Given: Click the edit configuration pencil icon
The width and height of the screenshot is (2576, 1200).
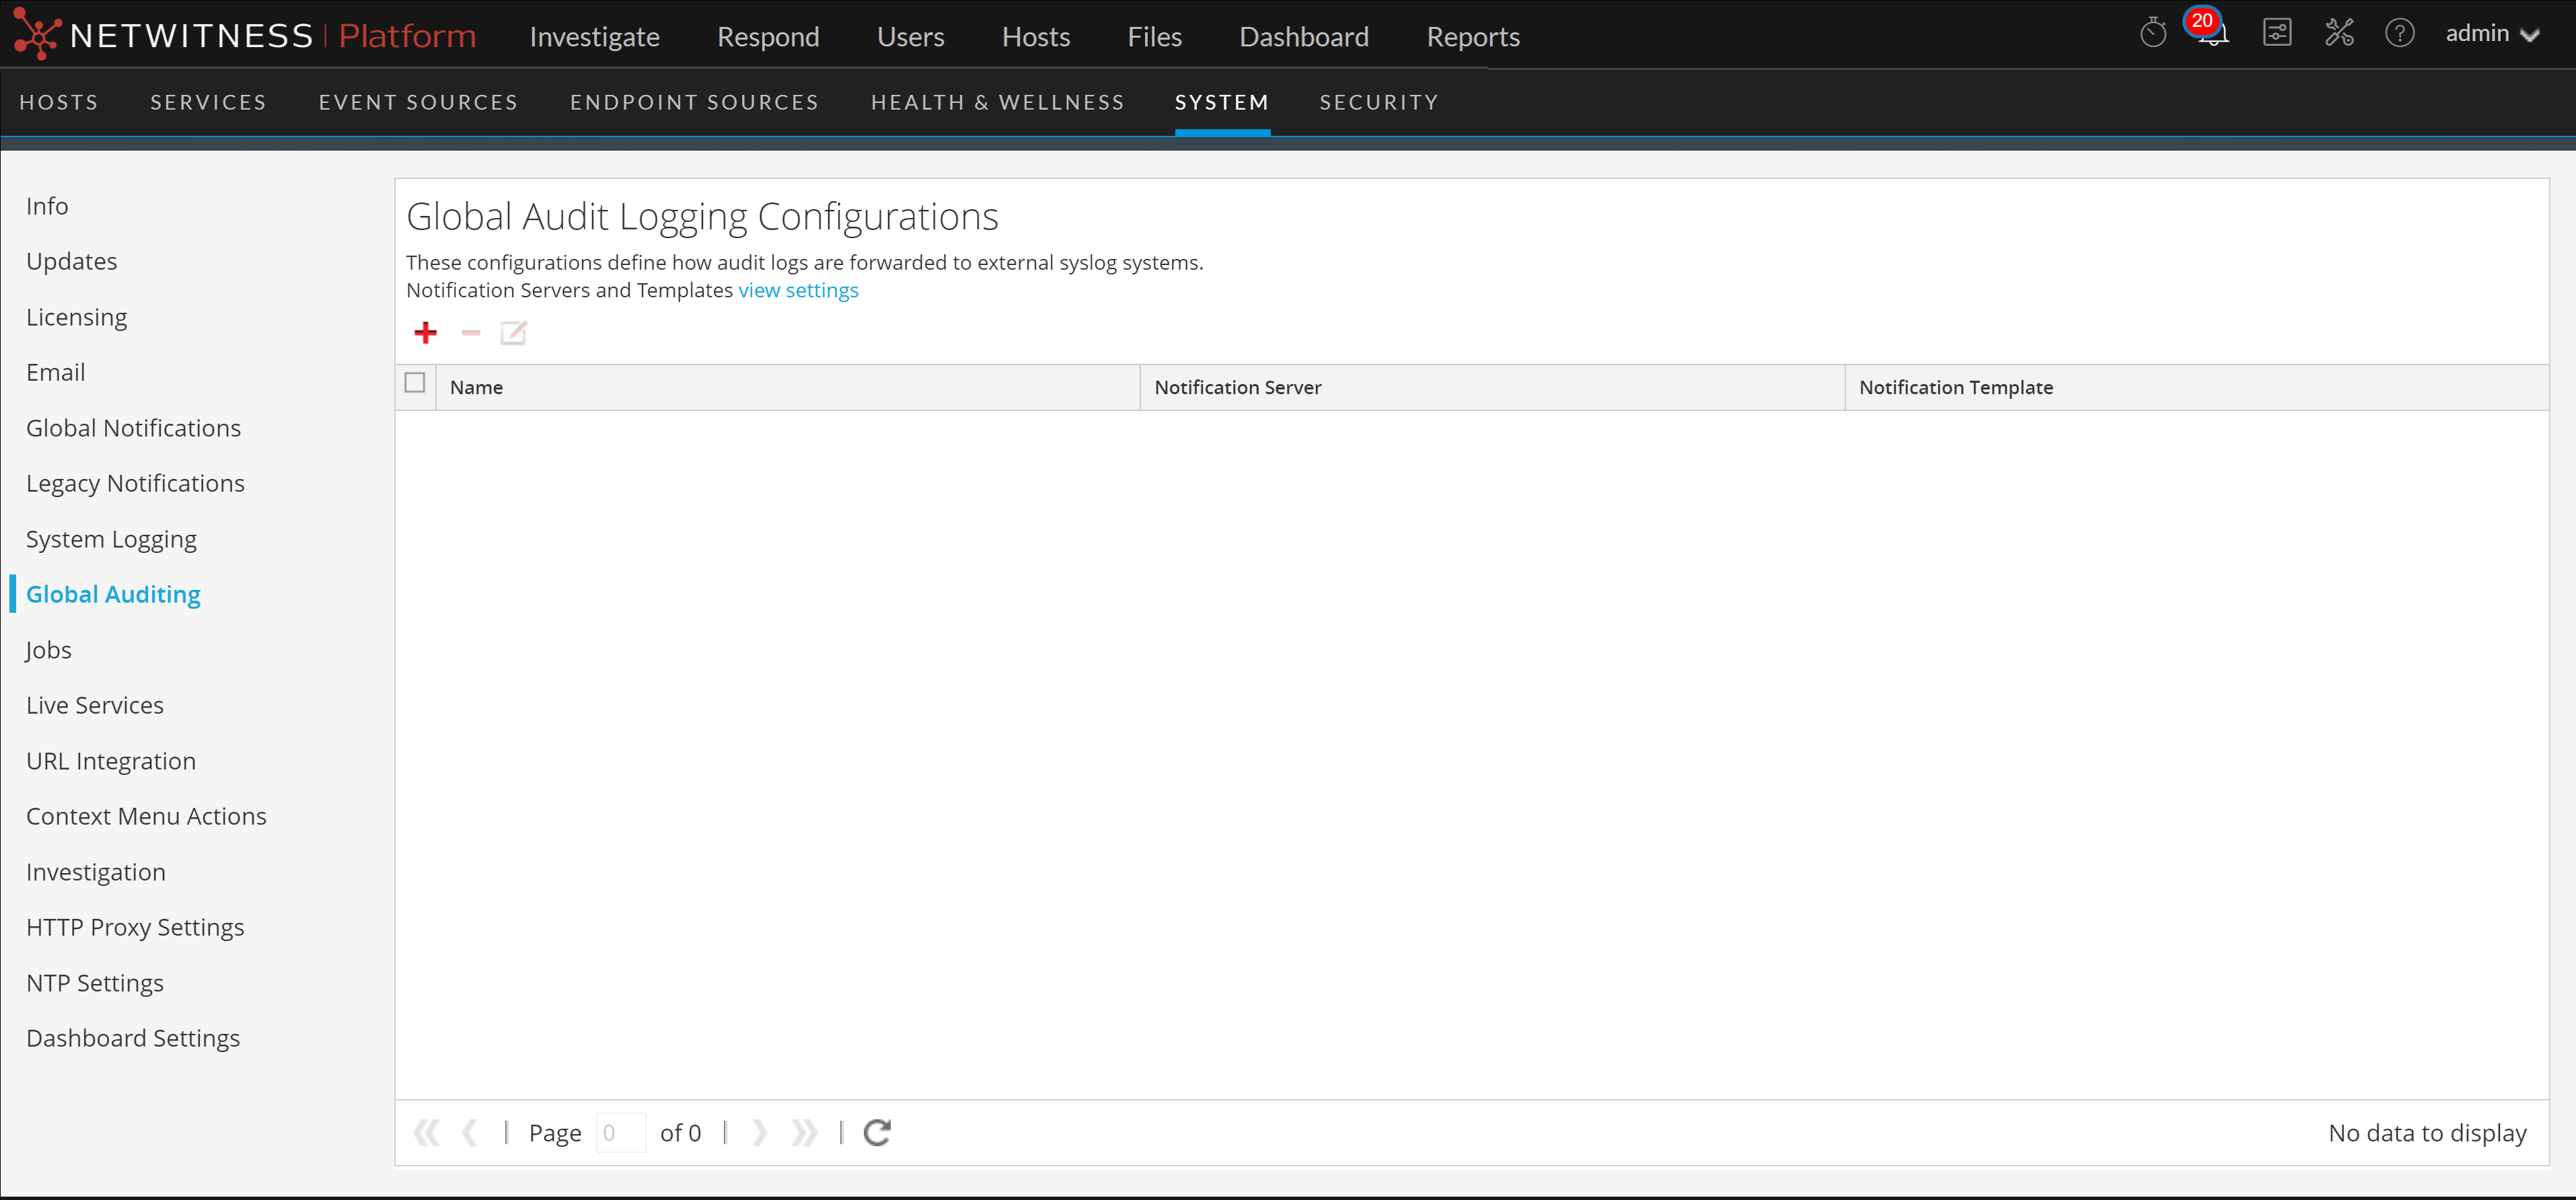Looking at the screenshot, I should tap(513, 333).
